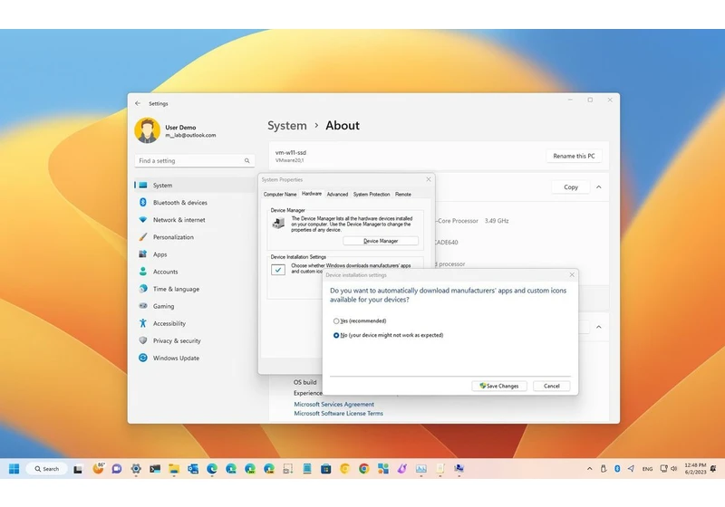This screenshot has height=507, width=725.
Task: Click the taskbar Search box
Action: pyautogui.click(x=47, y=469)
